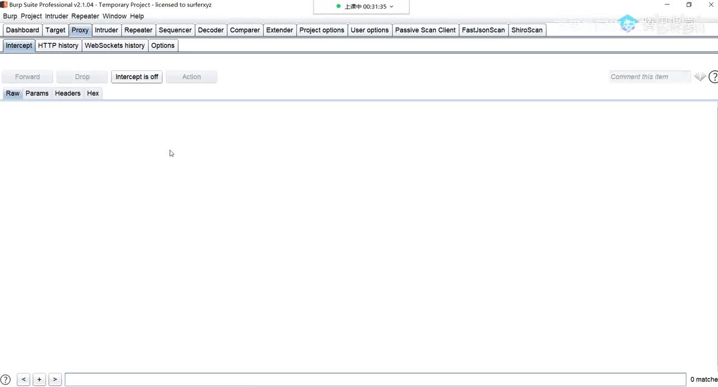The width and height of the screenshot is (718, 387).
Task: Expand the class timer dropdown arrow
Action: [x=392, y=7]
